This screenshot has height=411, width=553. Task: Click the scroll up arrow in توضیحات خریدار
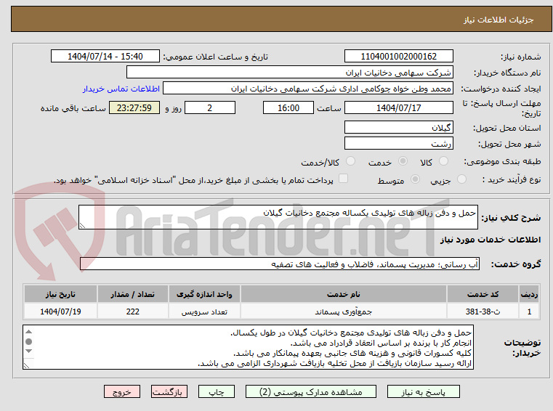(29, 332)
